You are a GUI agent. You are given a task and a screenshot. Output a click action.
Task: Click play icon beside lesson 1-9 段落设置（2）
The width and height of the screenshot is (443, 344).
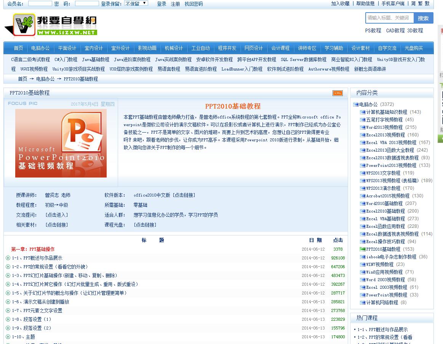(x=8, y=328)
